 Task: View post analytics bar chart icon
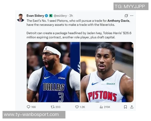point(101,107)
